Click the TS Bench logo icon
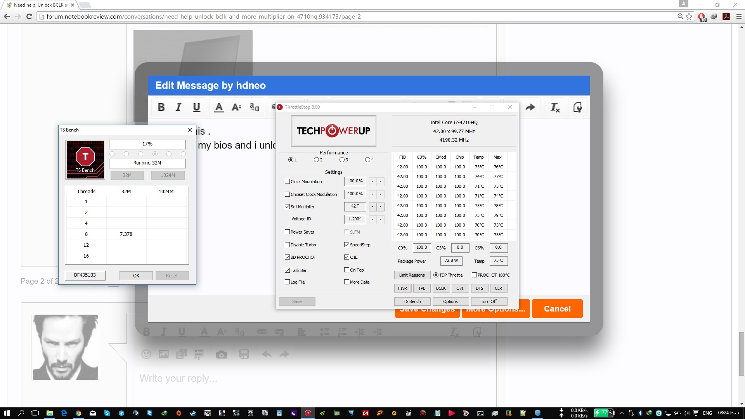Screen dimensions: 745x419 85,159
